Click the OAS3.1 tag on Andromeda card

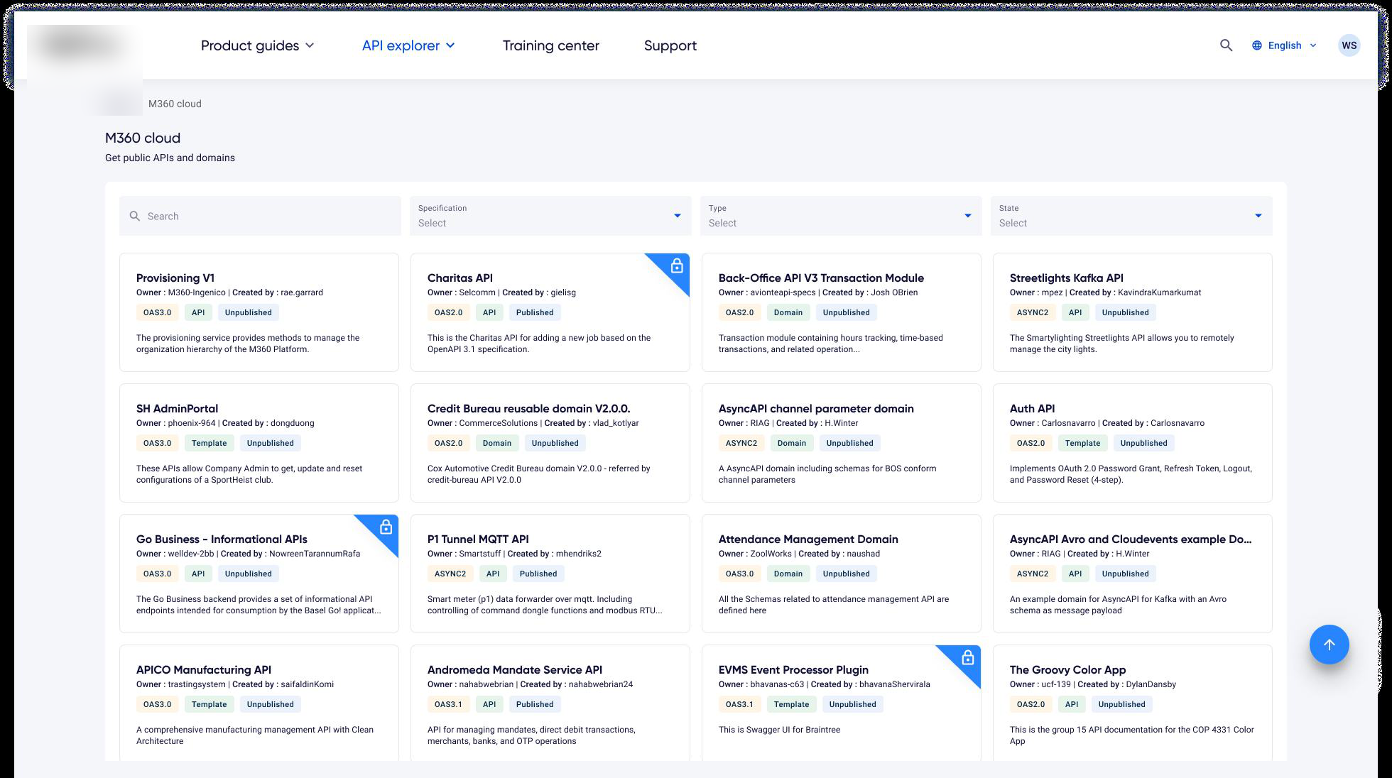[x=448, y=704]
